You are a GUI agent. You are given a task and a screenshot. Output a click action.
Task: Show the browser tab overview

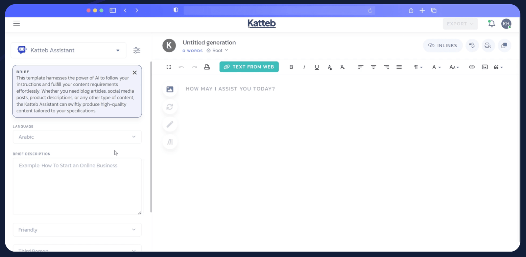click(x=434, y=11)
